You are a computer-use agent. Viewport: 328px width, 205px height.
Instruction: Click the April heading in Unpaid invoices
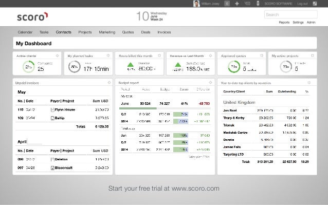[x=22, y=142]
